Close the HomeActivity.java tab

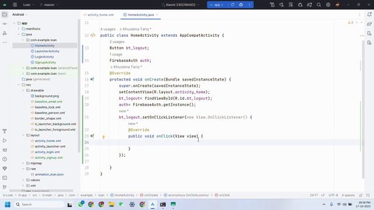tap(157, 15)
